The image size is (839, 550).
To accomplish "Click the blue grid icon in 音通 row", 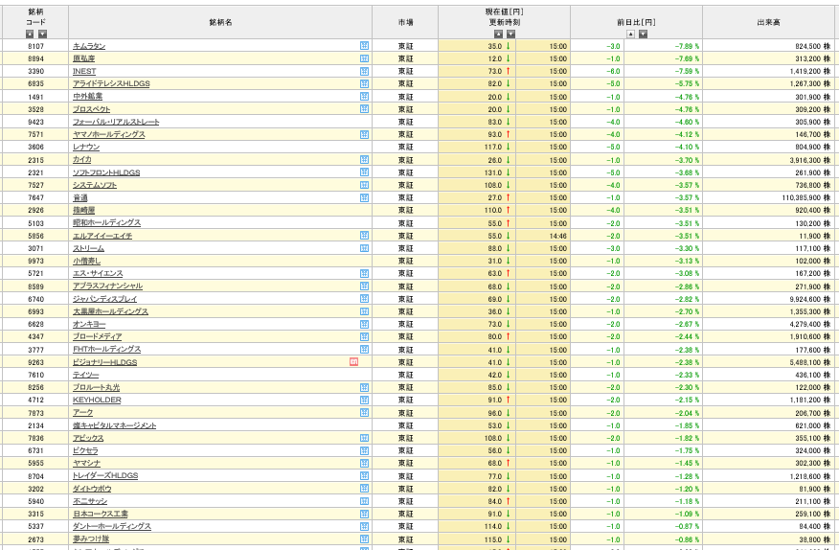I will [364, 197].
